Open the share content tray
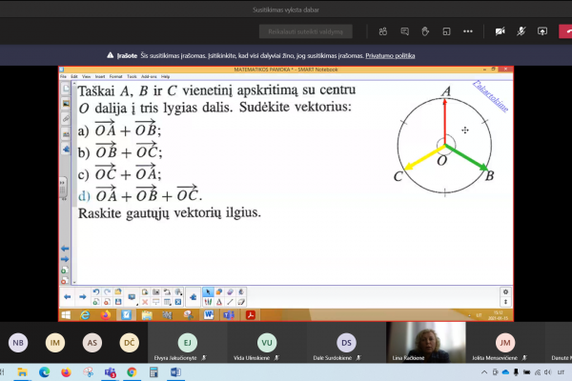Viewport: 572px width, 381px height. pyautogui.click(x=542, y=31)
